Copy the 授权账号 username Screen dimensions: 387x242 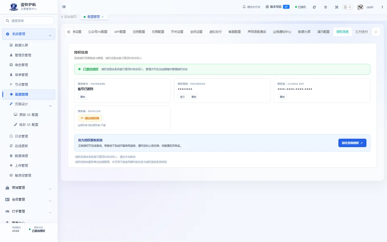click(83, 97)
